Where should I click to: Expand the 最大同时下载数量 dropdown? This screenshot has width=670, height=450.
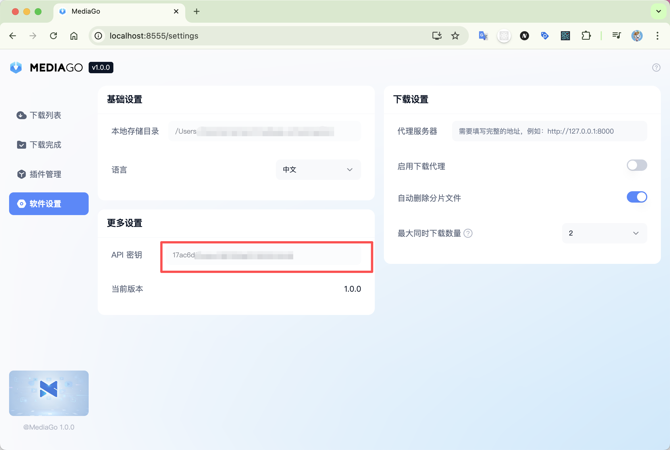pyautogui.click(x=604, y=233)
